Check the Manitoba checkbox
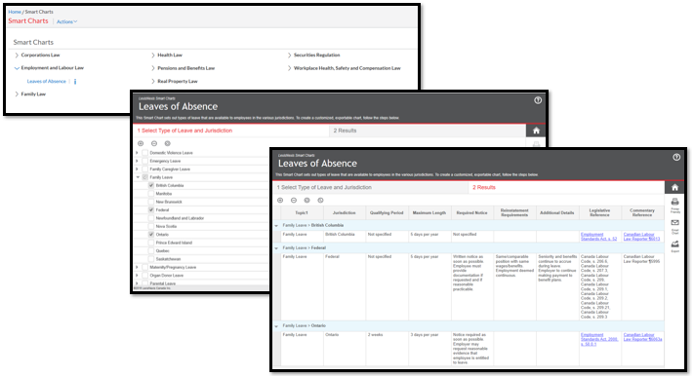The width and height of the screenshot is (694, 376). coord(151,194)
